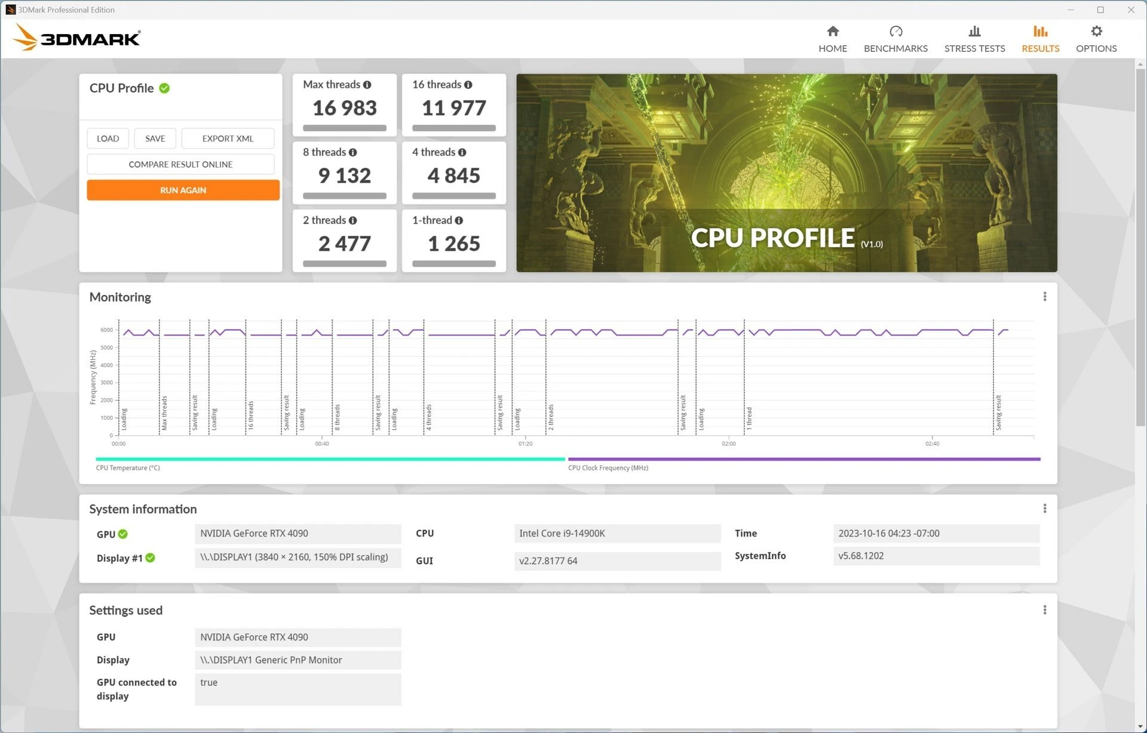Click the 4 threads score 4 845
The image size is (1147, 733).
[x=453, y=175]
